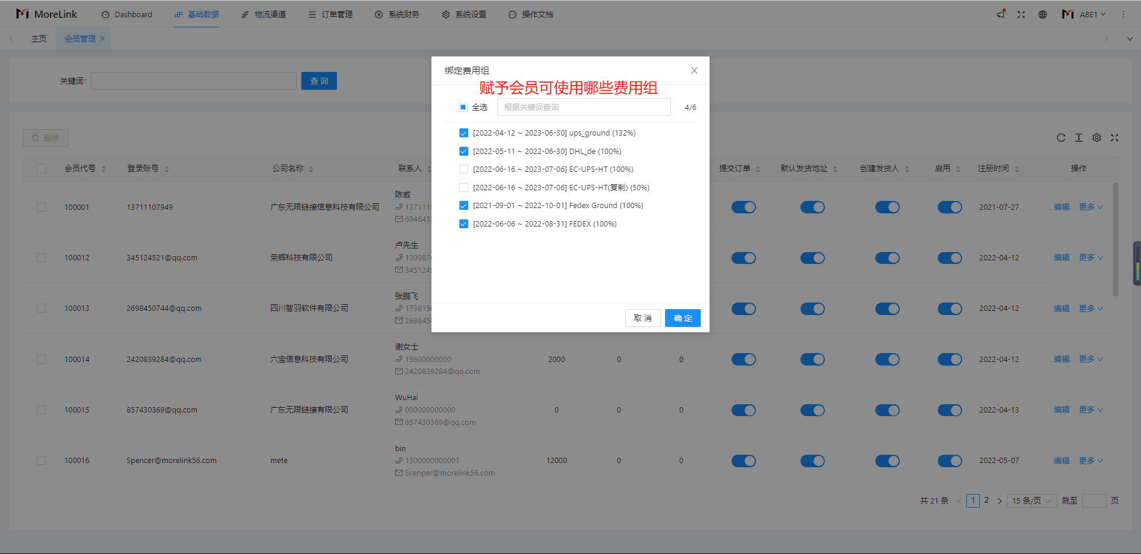1141x554 pixels.
Task: Open the column settings gear icon
Action: click(x=1096, y=138)
